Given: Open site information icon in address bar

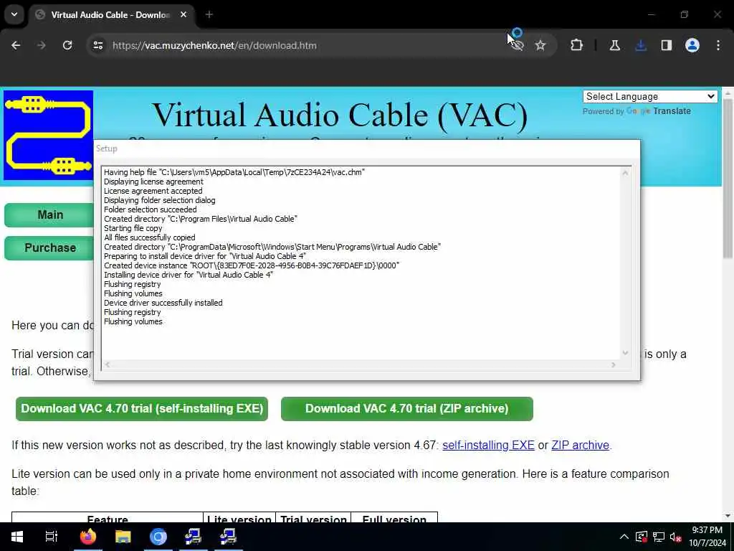Looking at the screenshot, I should tap(97, 45).
